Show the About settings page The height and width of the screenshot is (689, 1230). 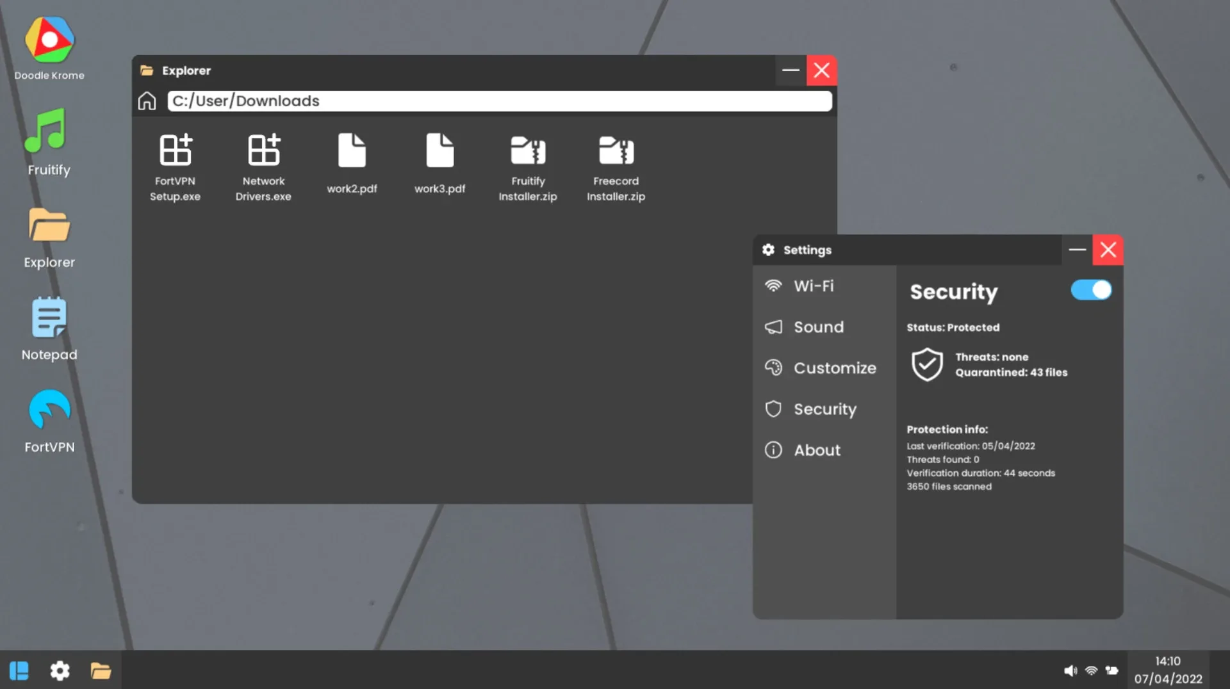coord(817,450)
